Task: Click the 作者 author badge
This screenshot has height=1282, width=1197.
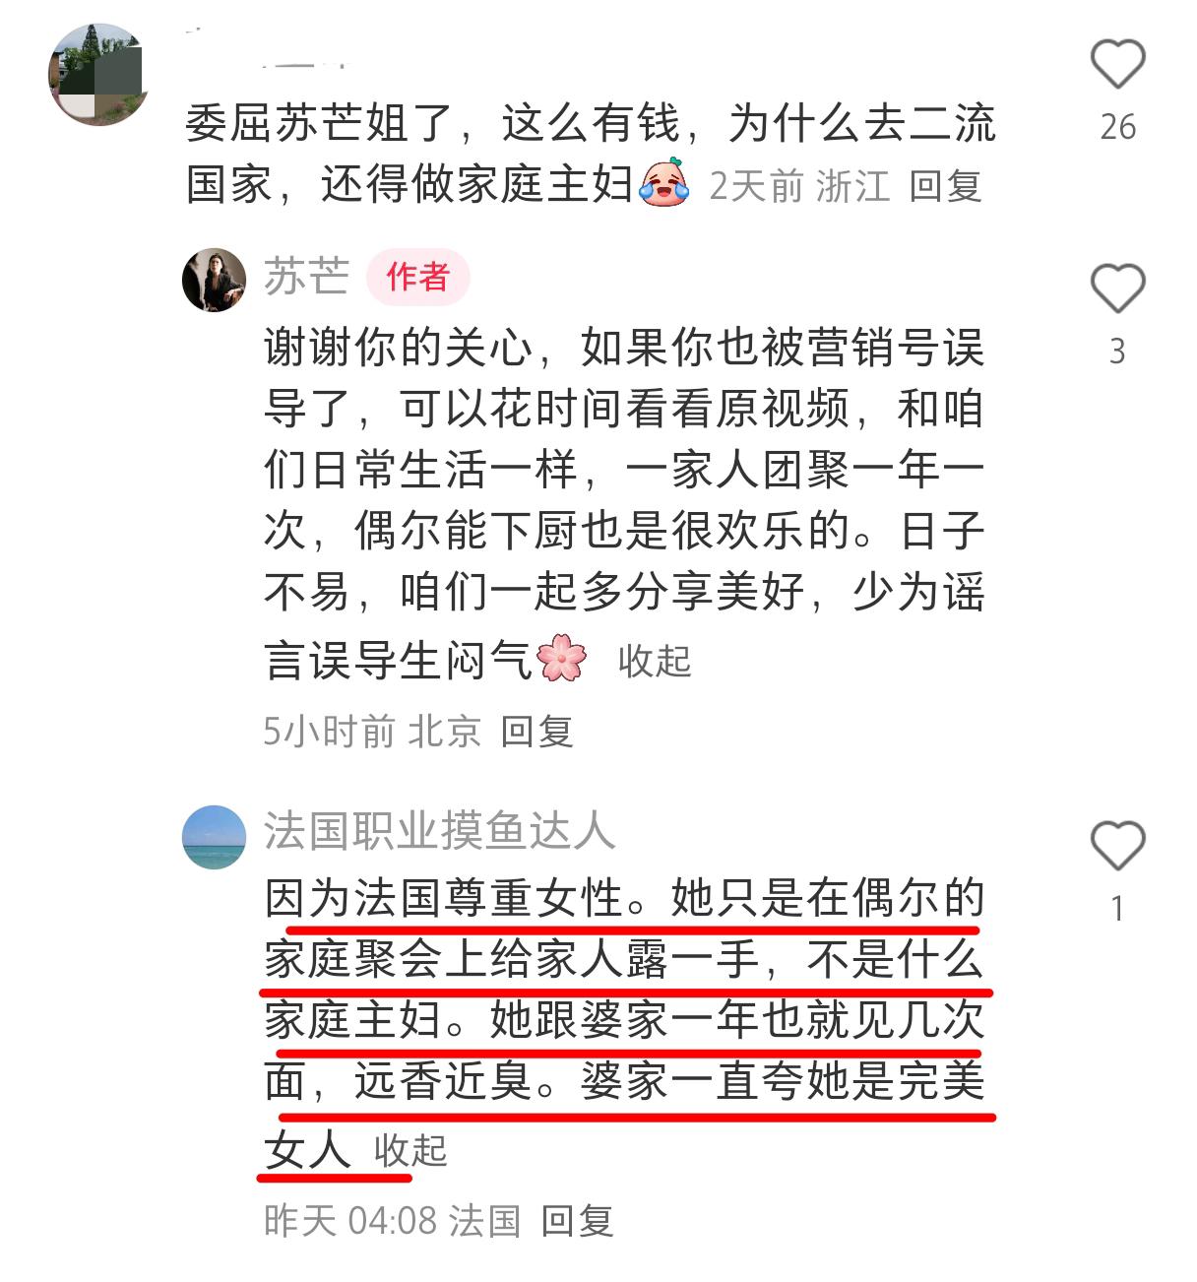Action: coord(417,278)
